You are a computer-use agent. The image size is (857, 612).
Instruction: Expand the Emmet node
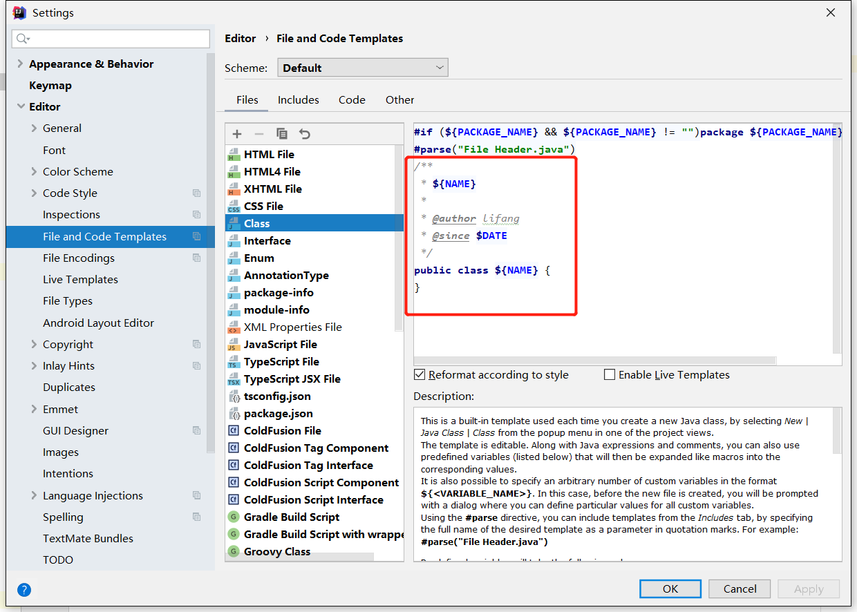point(34,410)
